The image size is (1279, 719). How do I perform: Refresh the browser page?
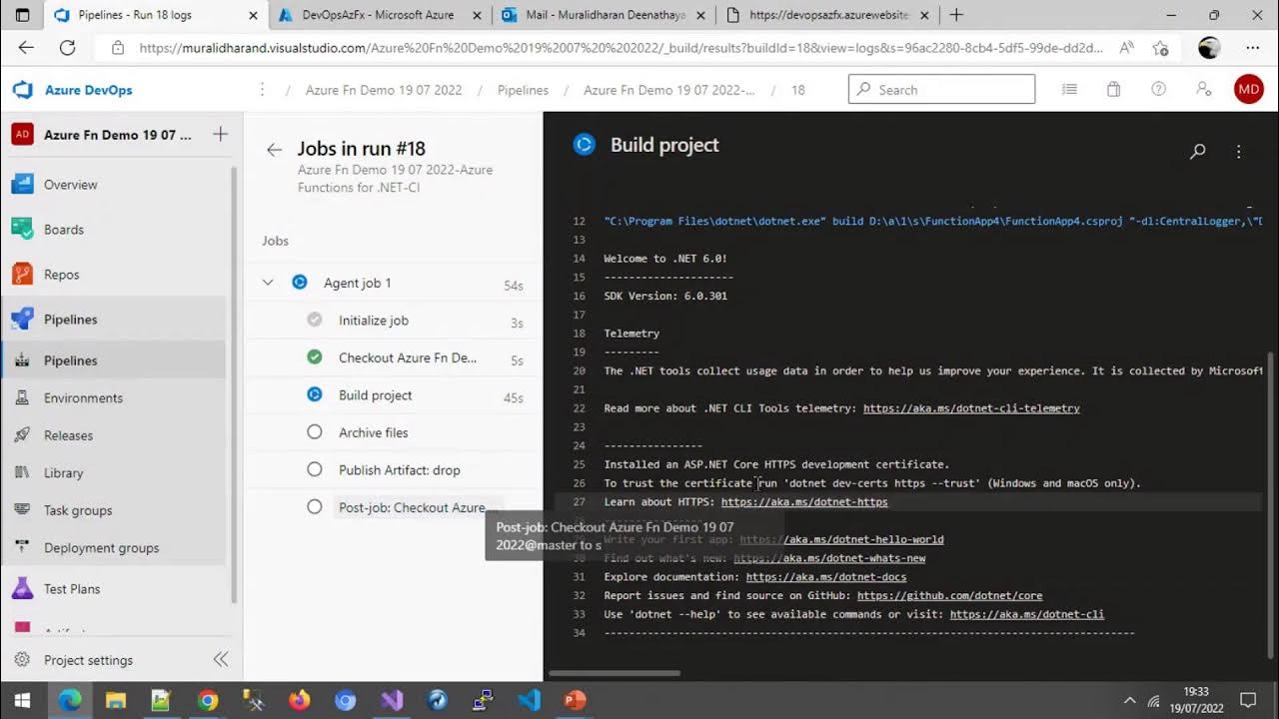67,47
